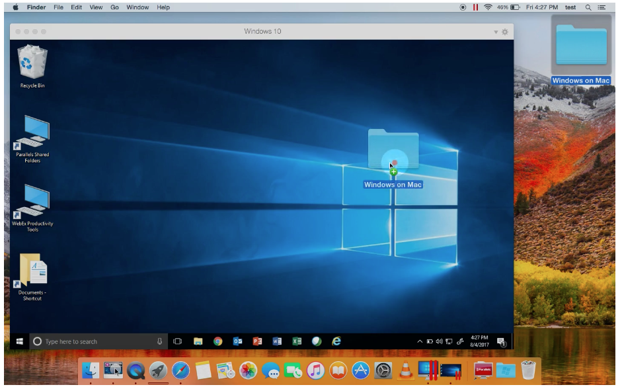This screenshot has width=622, height=389.
Task: Launch Excel from the Windows taskbar
Action: click(x=297, y=341)
